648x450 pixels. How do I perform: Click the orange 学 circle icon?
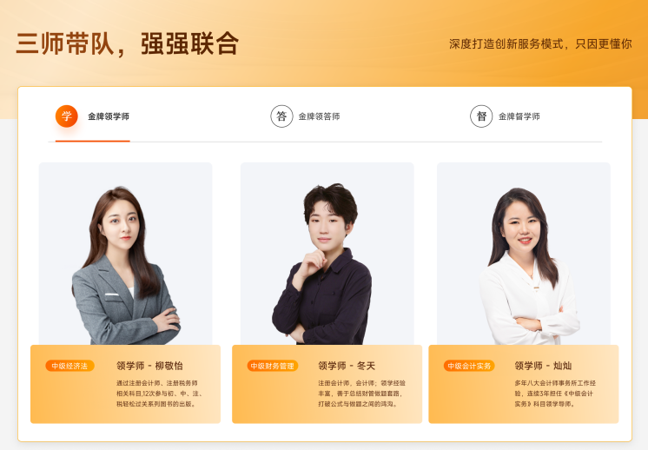[x=67, y=116]
